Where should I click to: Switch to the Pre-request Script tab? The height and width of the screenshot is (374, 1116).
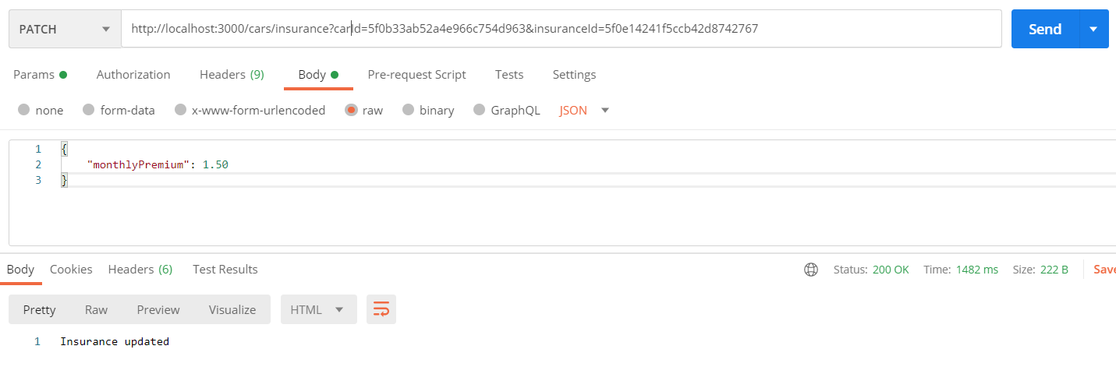click(416, 75)
